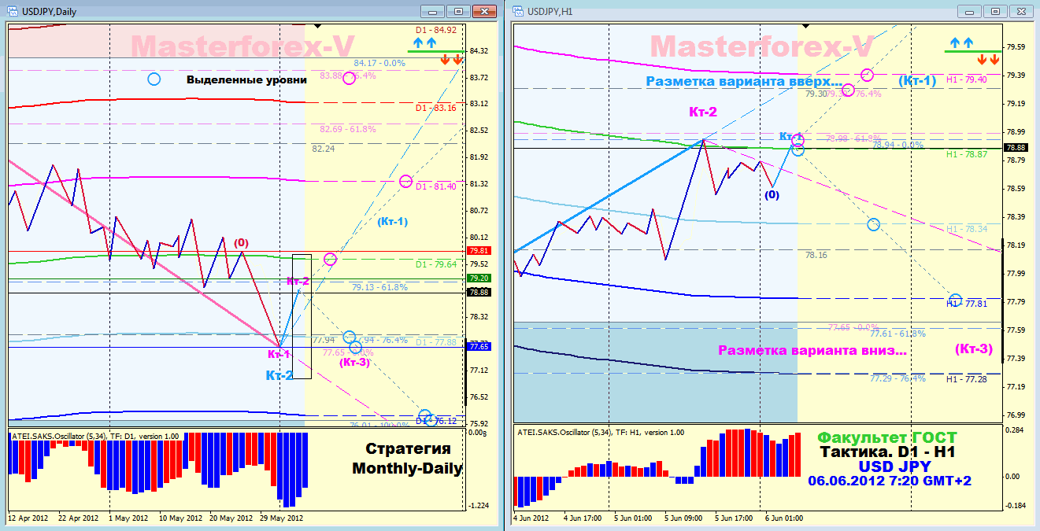Click the "Выделенные уровни" label

click(246, 79)
